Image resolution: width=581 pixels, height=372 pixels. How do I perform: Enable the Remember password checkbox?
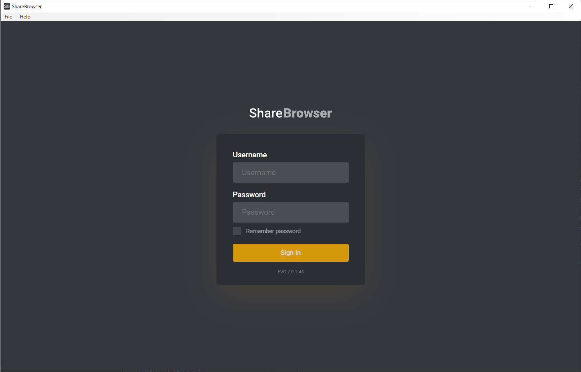point(237,231)
